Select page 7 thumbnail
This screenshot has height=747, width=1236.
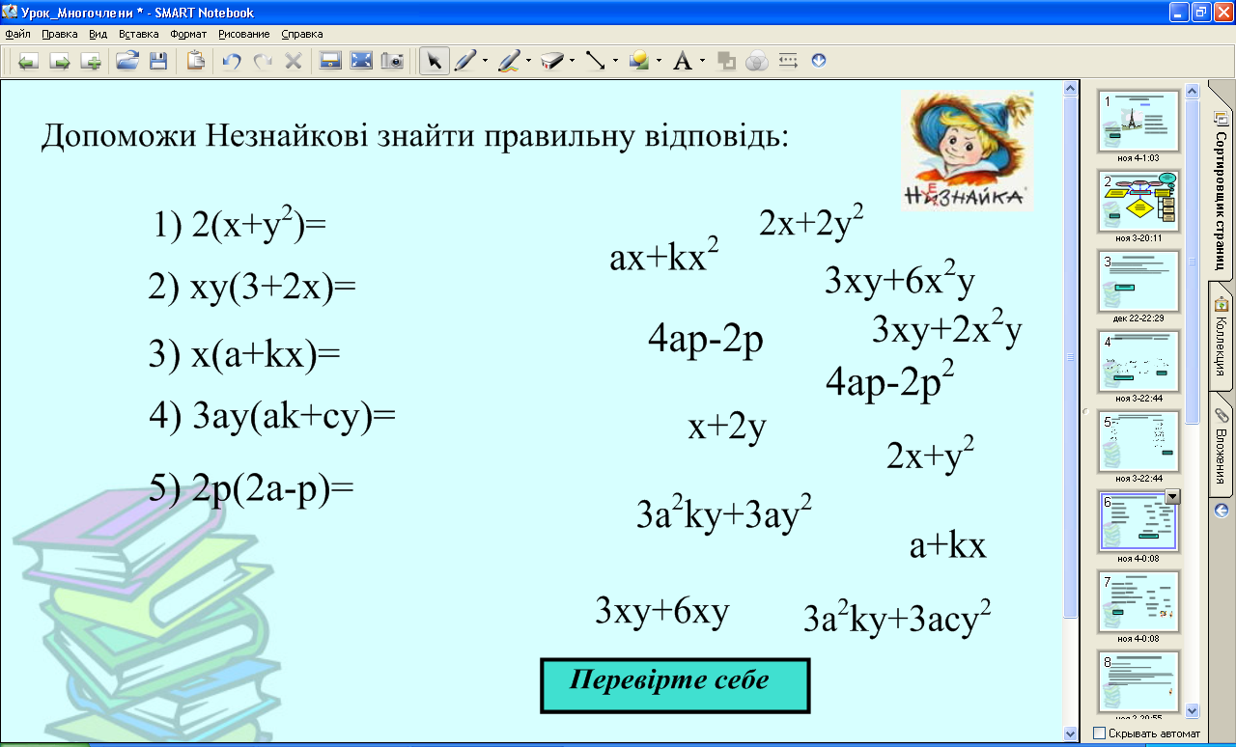point(1138,601)
